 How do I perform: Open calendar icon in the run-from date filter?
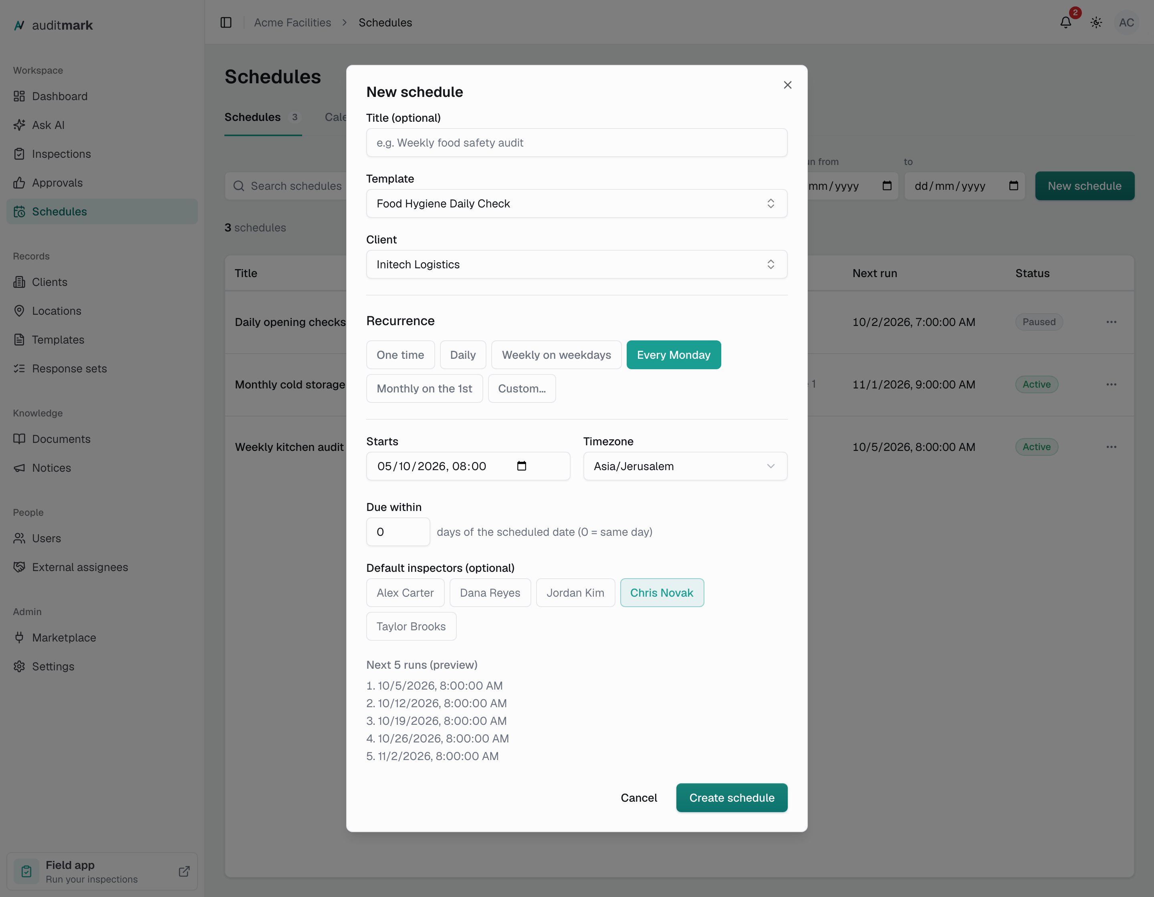tap(887, 186)
